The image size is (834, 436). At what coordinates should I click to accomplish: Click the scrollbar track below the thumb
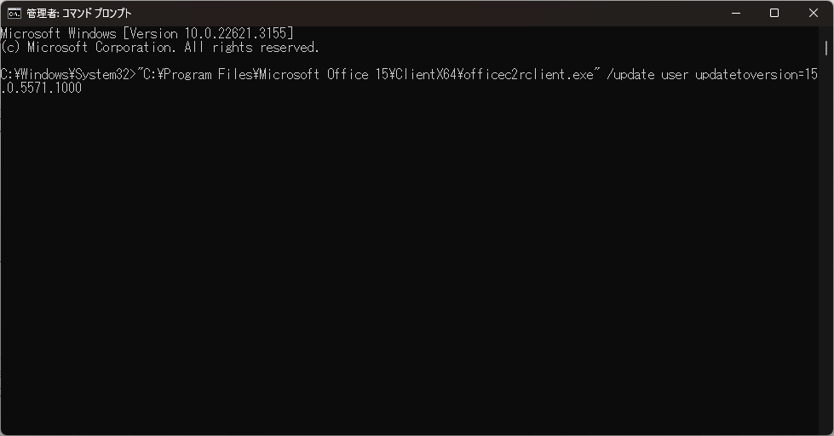(825, 255)
